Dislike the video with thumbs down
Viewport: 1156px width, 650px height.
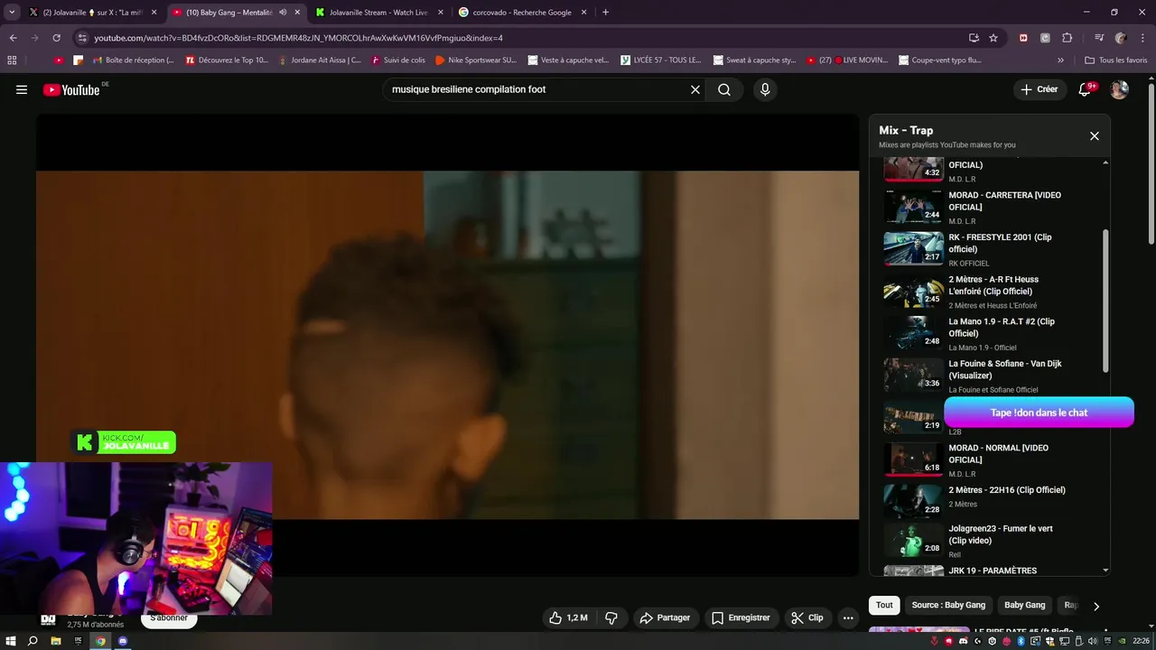tap(611, 617)
